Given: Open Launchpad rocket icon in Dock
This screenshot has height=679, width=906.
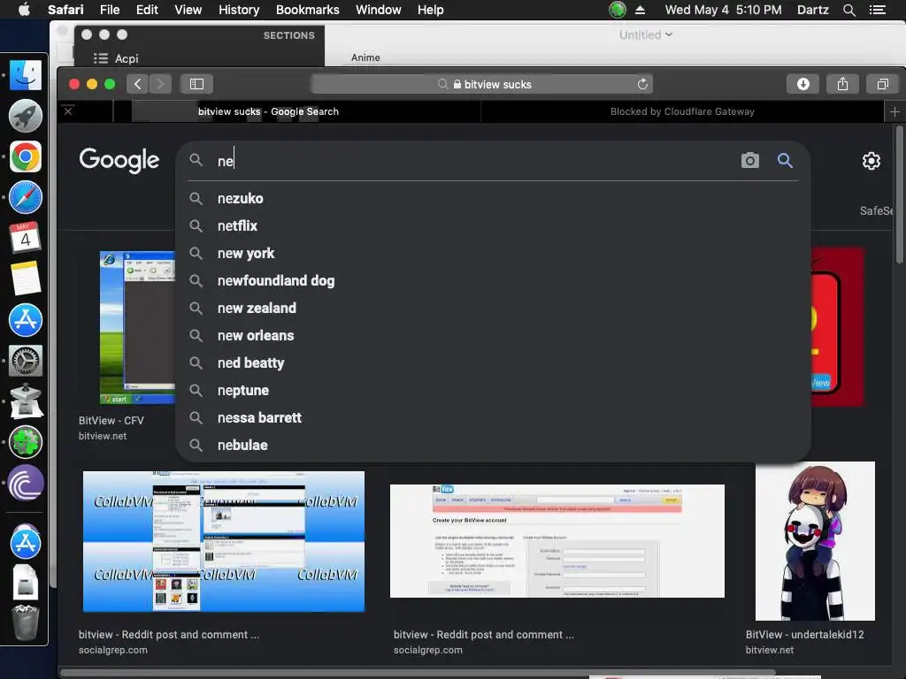Looking at the screenshot, I should [x=26, y=116].
